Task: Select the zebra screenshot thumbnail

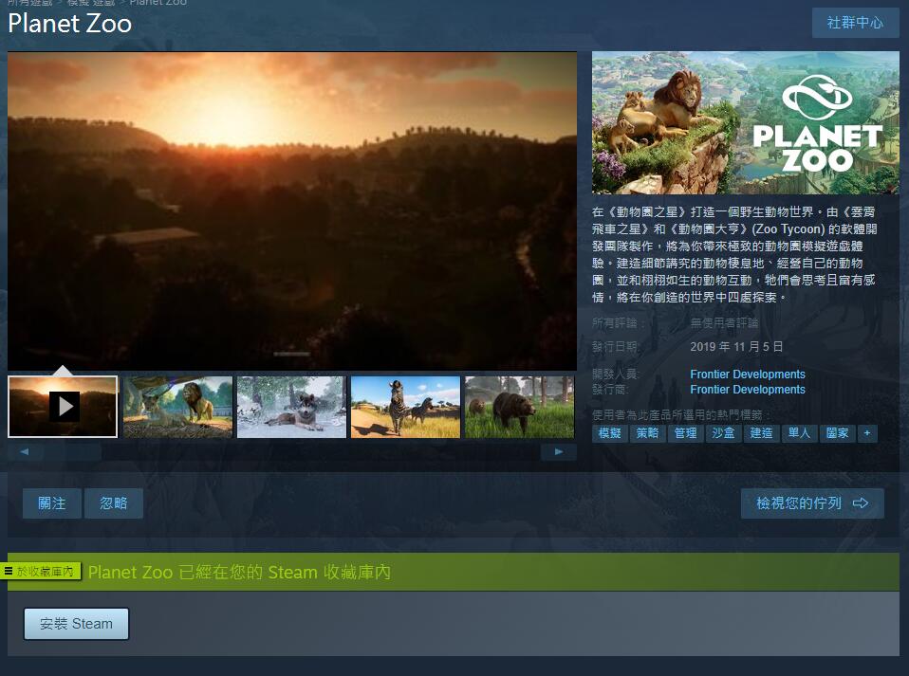Action: tap(405, 407)
